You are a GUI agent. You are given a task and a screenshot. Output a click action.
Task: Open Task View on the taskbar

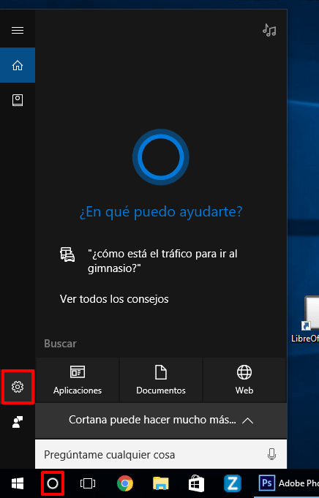coord(87,483)
